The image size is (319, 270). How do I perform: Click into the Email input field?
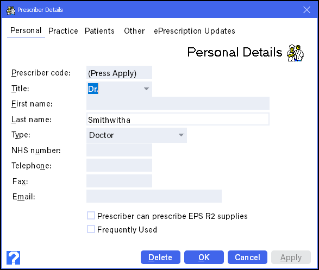[154, 196]
